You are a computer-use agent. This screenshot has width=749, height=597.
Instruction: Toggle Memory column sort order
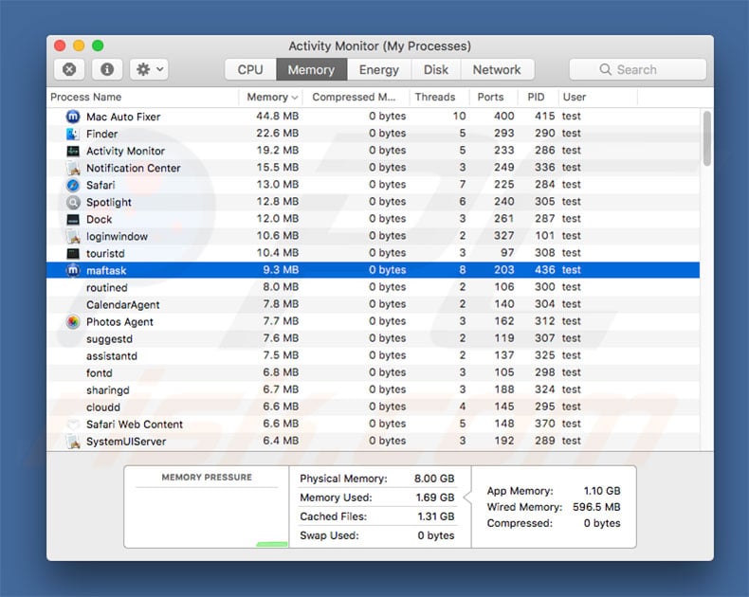(x=271, y=97)
